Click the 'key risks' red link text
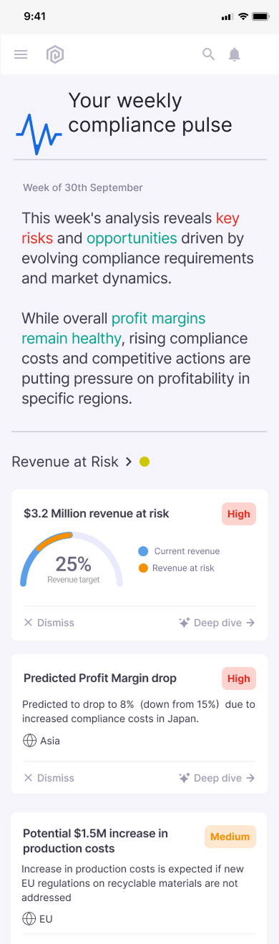The height and width of the screenshot is (944, 279). [x=131, y=228]
